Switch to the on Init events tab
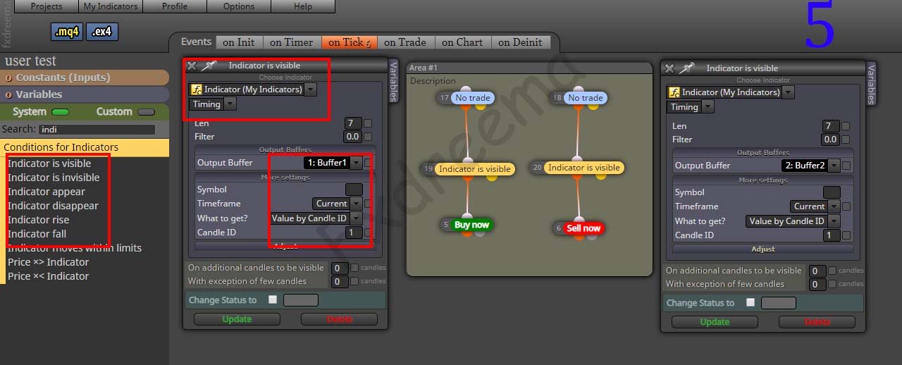This screenshot has height=365, width=902. pos(239,42)
